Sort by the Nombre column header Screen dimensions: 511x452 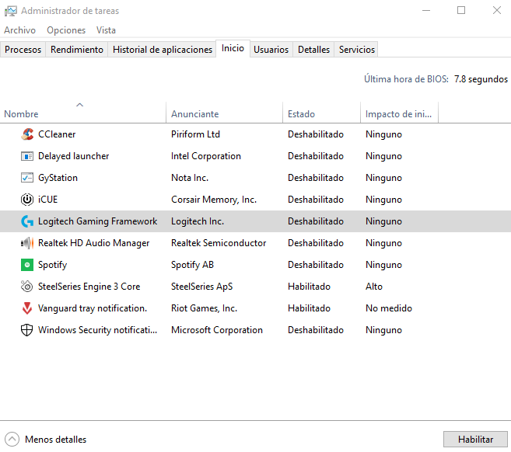click(83, 113)
